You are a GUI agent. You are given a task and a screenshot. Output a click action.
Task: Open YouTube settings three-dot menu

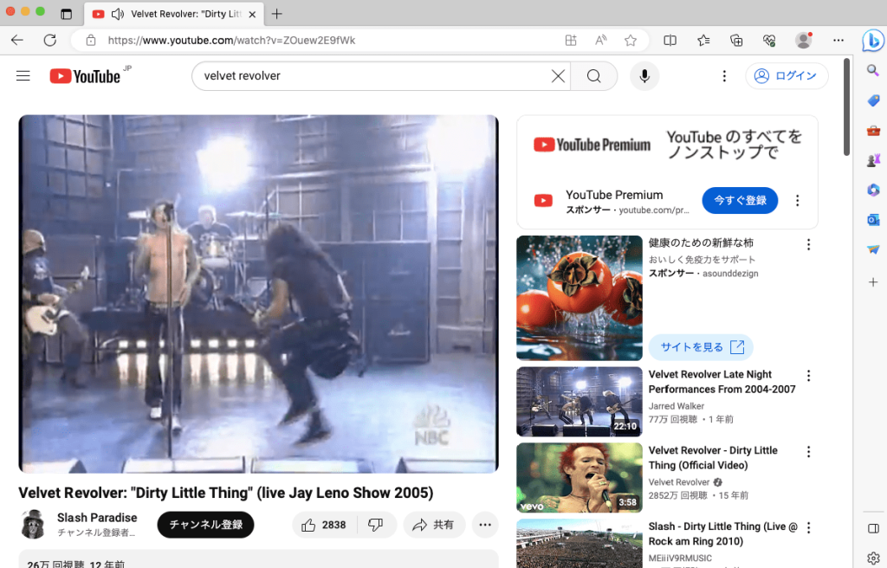(724, 76)
